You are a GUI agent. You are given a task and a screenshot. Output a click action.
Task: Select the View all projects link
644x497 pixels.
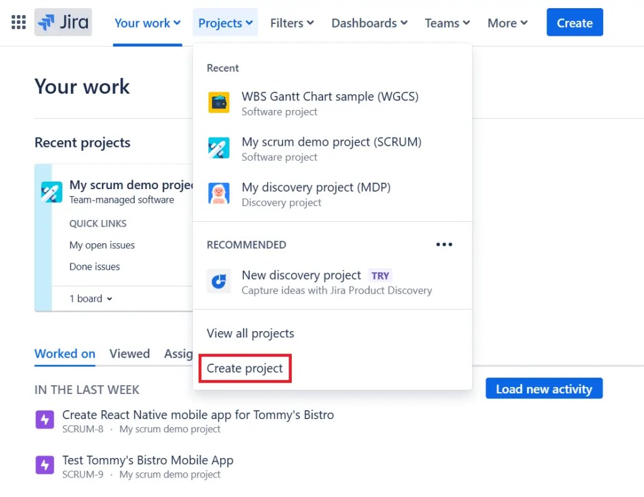(250, 333)
